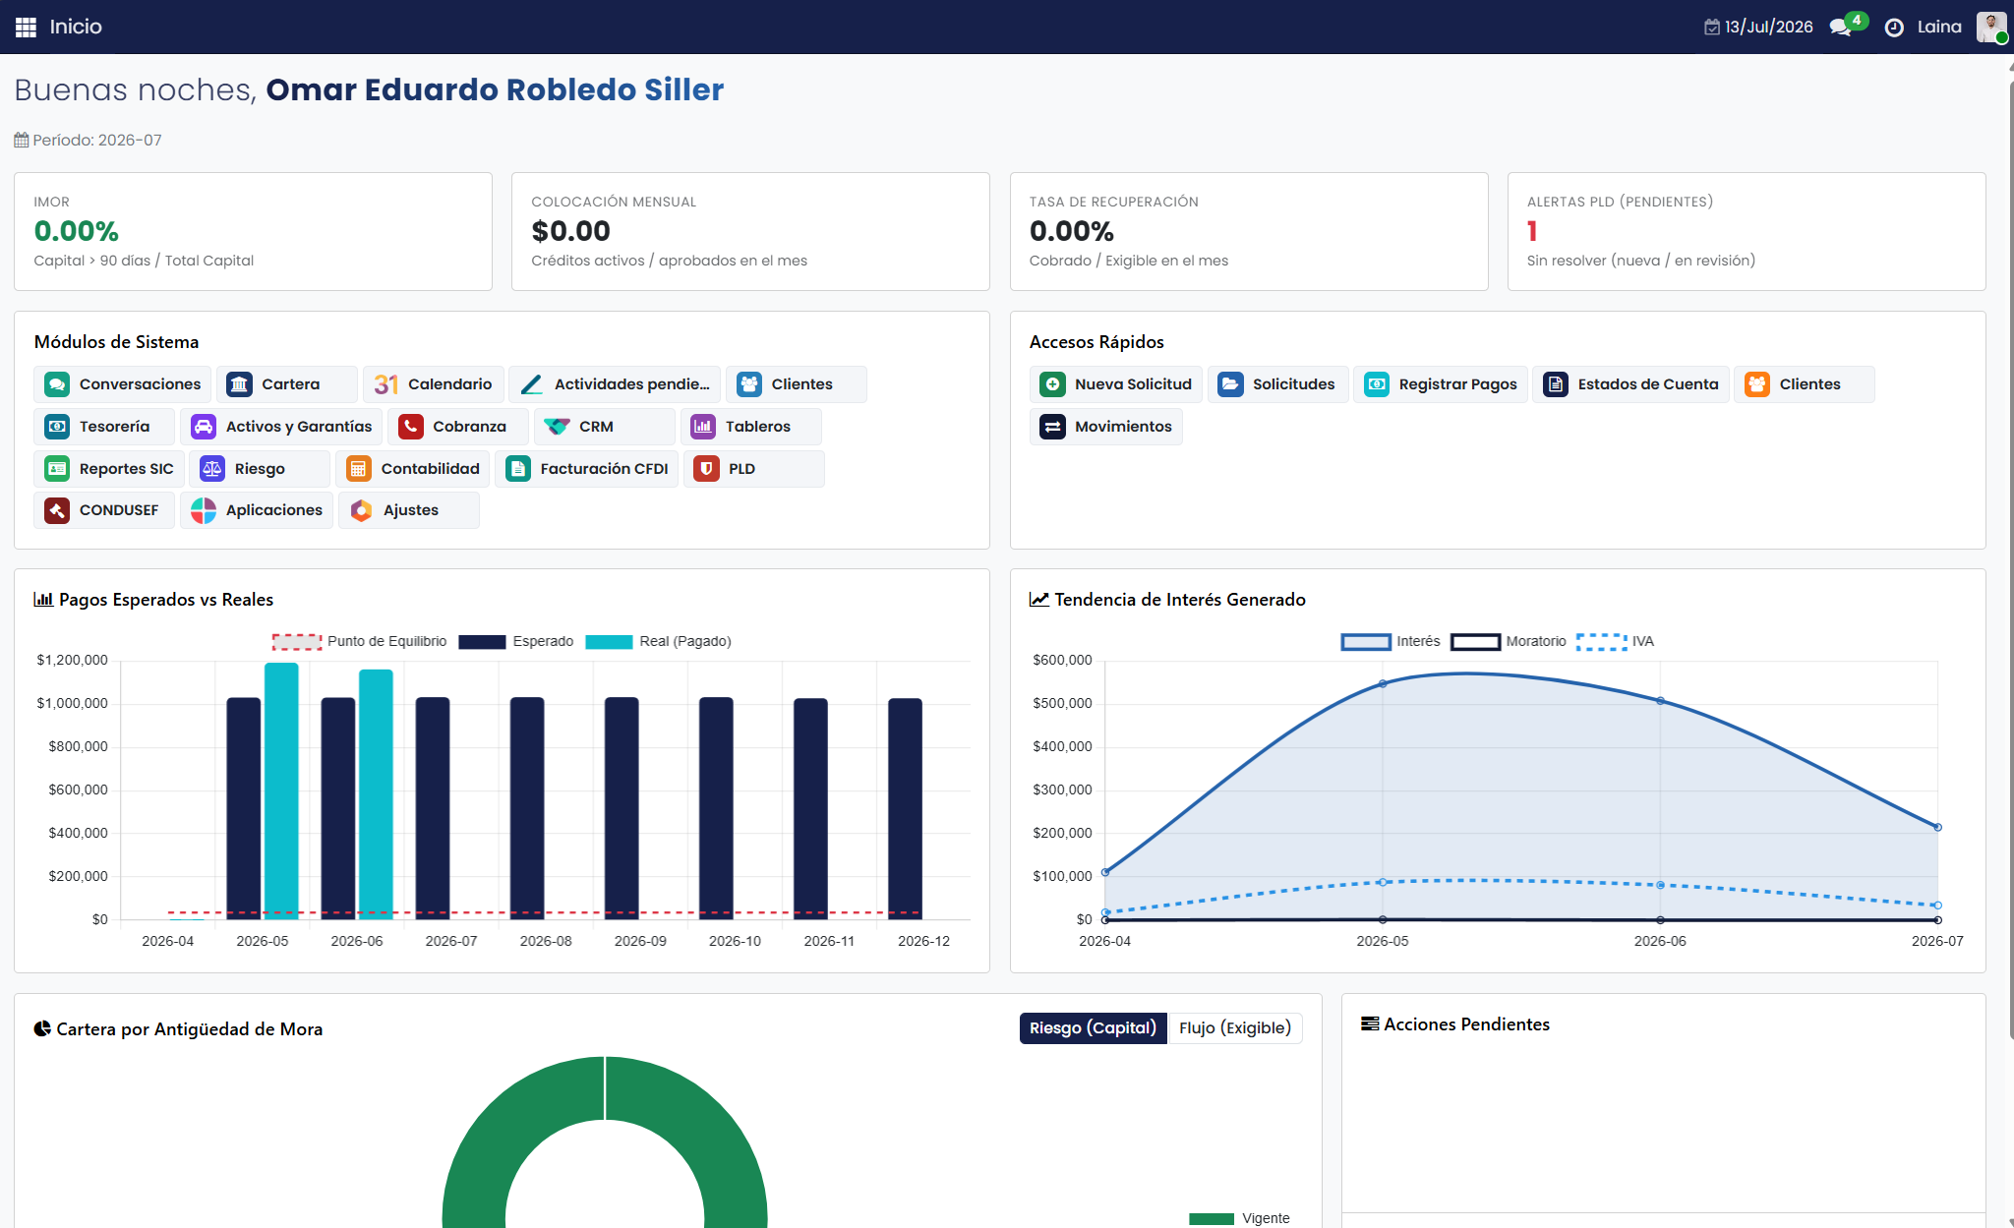Click the clock activities icon in navbar
Image resolution: width=2014 pixels, height=1228 pixels.
click(1894, 28)
